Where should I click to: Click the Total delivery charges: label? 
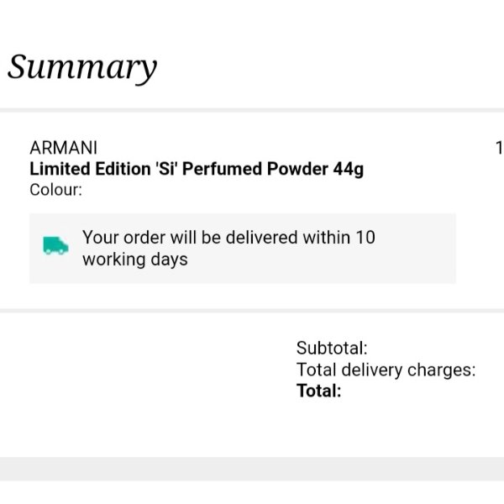click(386, 370)
